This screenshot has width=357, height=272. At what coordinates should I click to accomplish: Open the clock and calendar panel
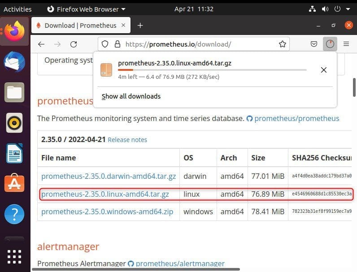point(194,9)
